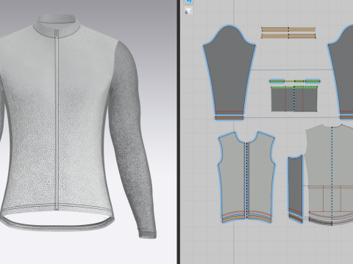Click the front zipper on the 3D jersey

57,120
